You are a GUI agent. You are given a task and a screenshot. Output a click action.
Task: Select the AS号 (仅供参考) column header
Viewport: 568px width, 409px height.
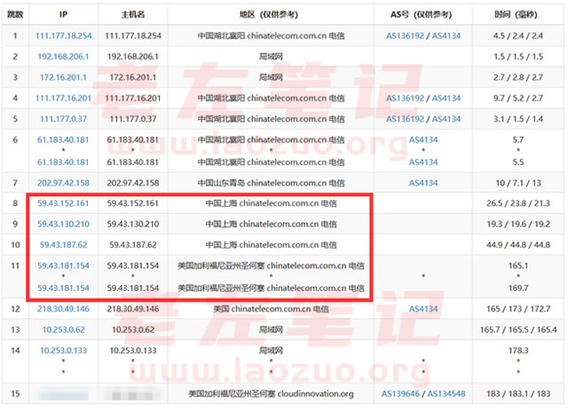click(424, 15)
